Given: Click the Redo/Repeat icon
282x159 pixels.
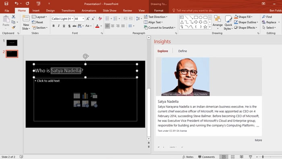Looking at the screenshot, I should click(27, 3).
